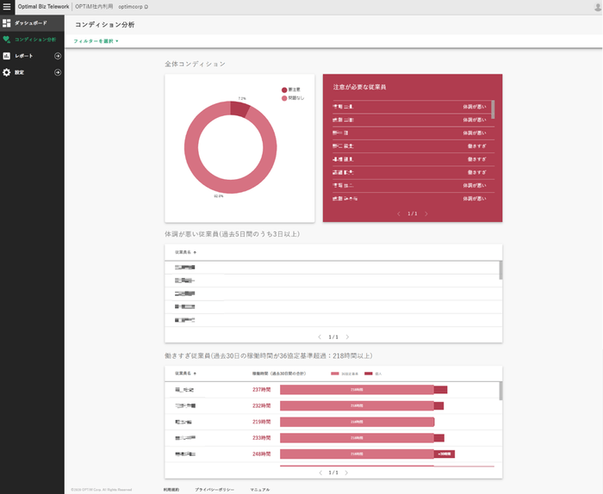Click the ダッシュボード grid icon

(x=6, y=22)
